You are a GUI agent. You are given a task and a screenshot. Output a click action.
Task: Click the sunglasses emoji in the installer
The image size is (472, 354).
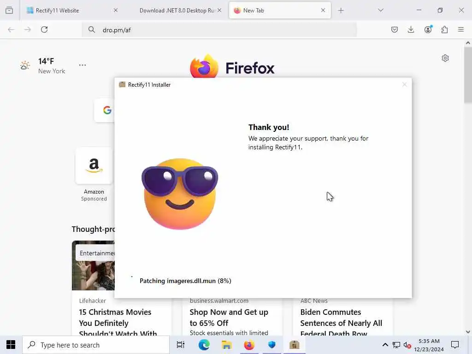point(180,194)
